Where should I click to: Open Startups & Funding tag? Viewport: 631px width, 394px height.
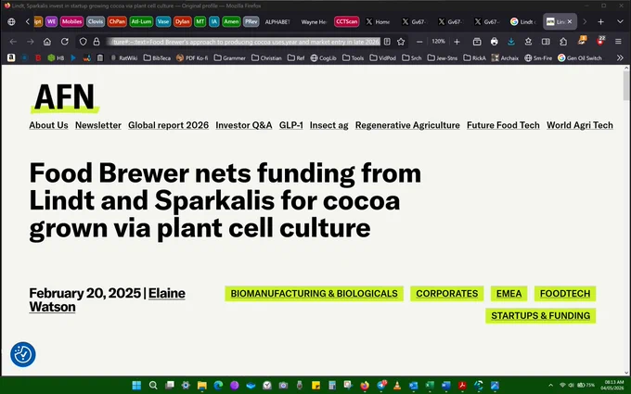pyautogui.click(x=540, y=315)
